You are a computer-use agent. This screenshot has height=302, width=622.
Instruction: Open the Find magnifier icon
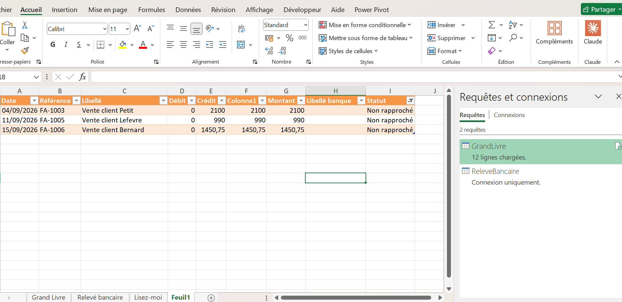[513, 38]
